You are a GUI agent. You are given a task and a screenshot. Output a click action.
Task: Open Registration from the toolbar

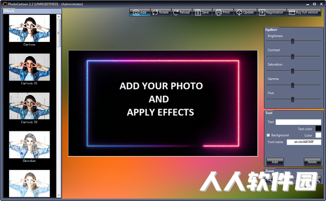pyautogui.click(x=271, y=12)
